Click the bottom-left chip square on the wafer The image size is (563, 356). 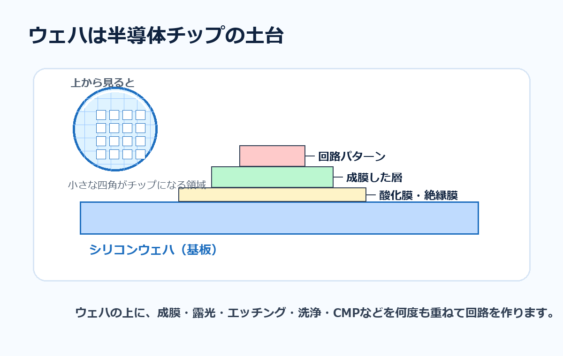click(101, 154)
